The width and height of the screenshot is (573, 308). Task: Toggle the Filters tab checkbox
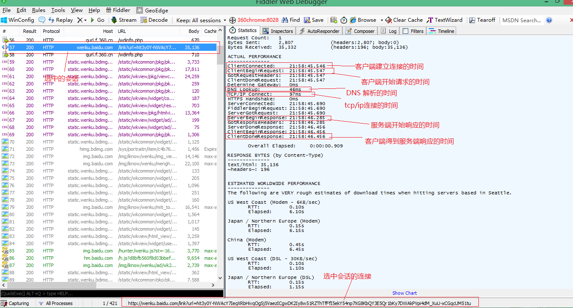click(x=406, y=31)
